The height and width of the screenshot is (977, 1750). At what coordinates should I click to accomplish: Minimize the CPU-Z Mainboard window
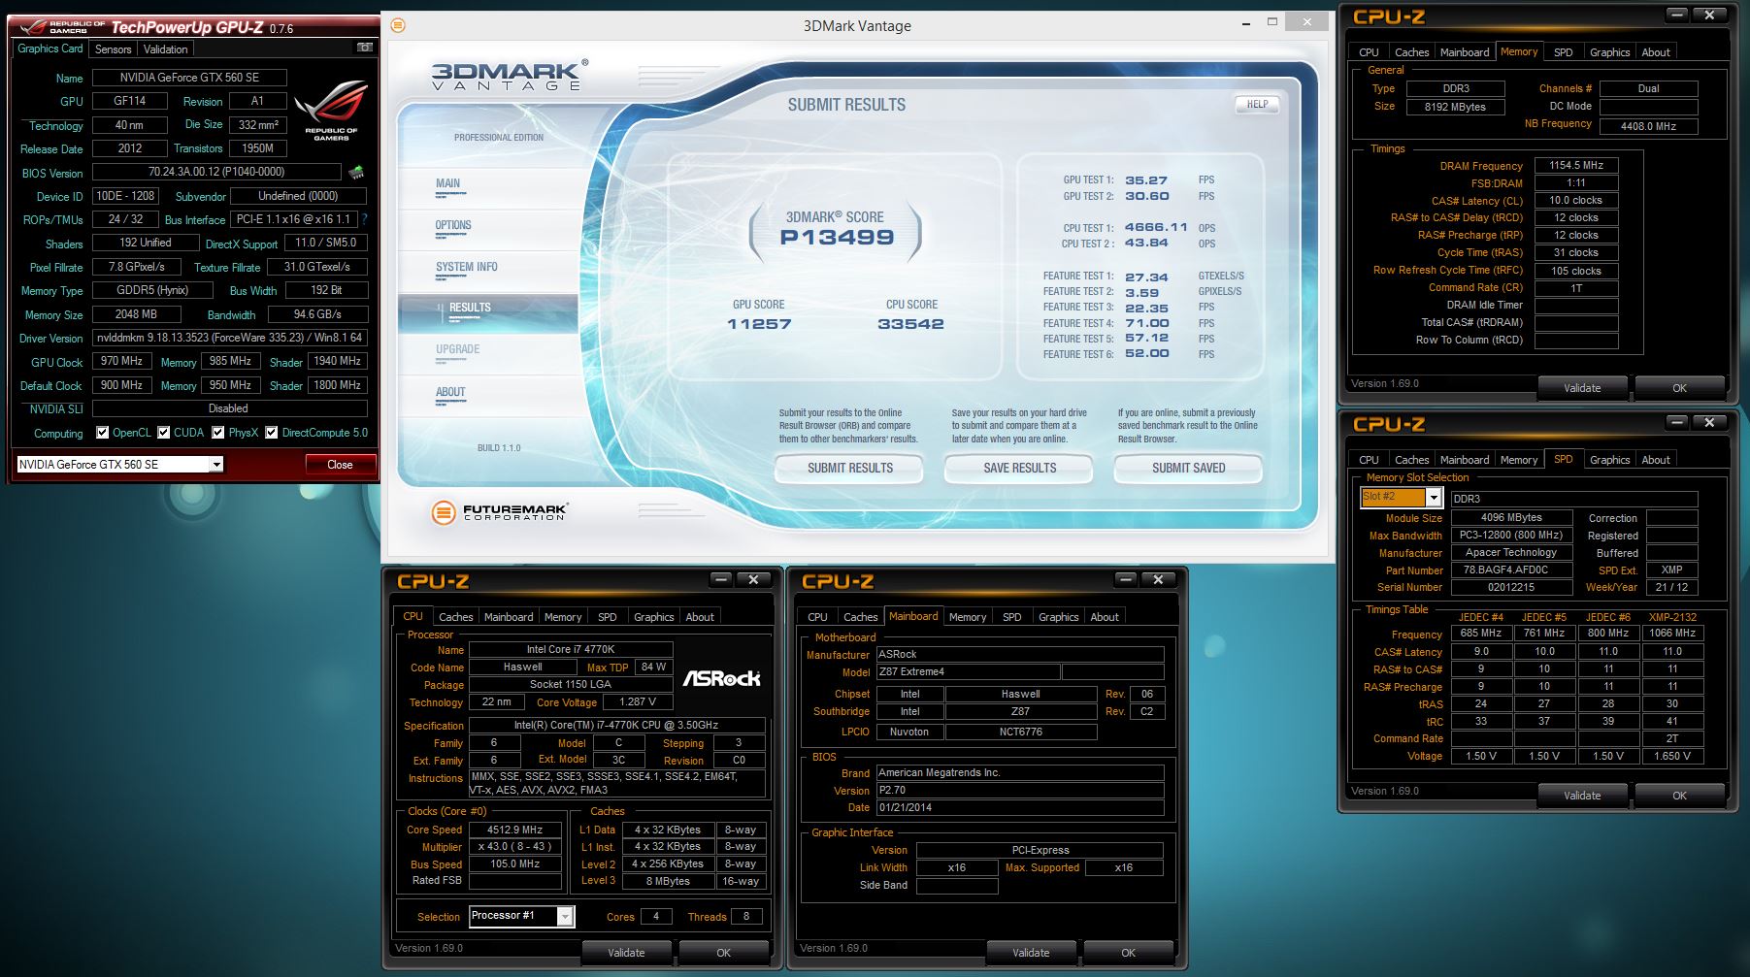coord(1125,579)
